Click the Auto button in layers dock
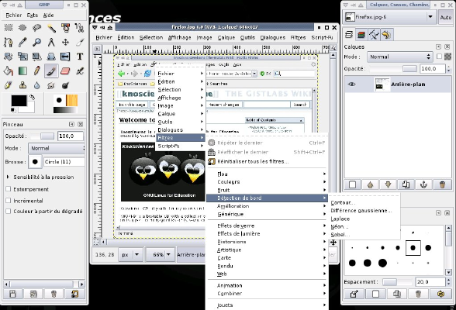This screenshot has height=310, width=456. coord(445,17)
